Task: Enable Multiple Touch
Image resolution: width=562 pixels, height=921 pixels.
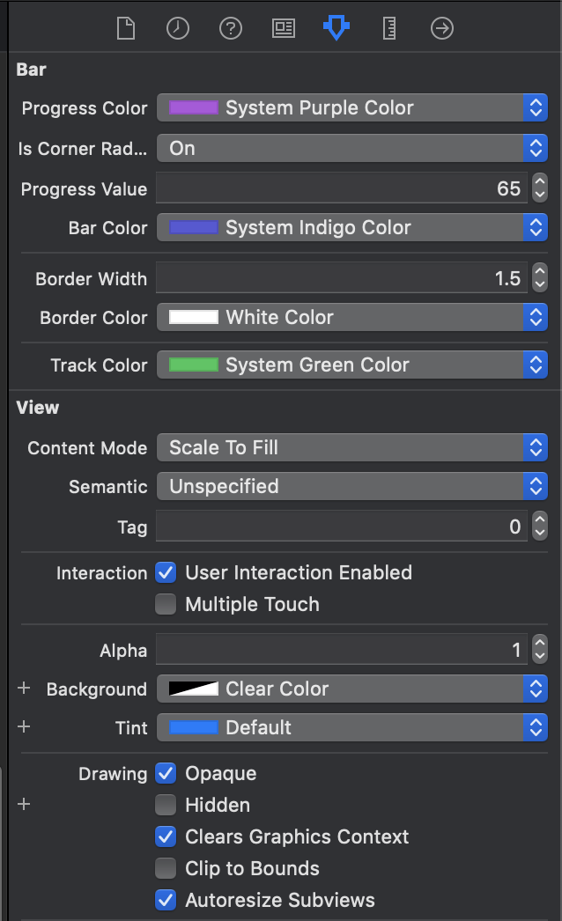Action: pyautogui.click(x=165, y=604)
